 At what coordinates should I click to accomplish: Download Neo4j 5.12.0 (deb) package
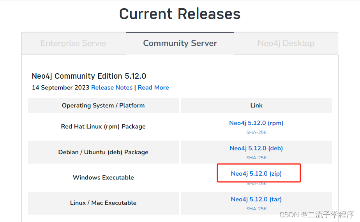256,148
